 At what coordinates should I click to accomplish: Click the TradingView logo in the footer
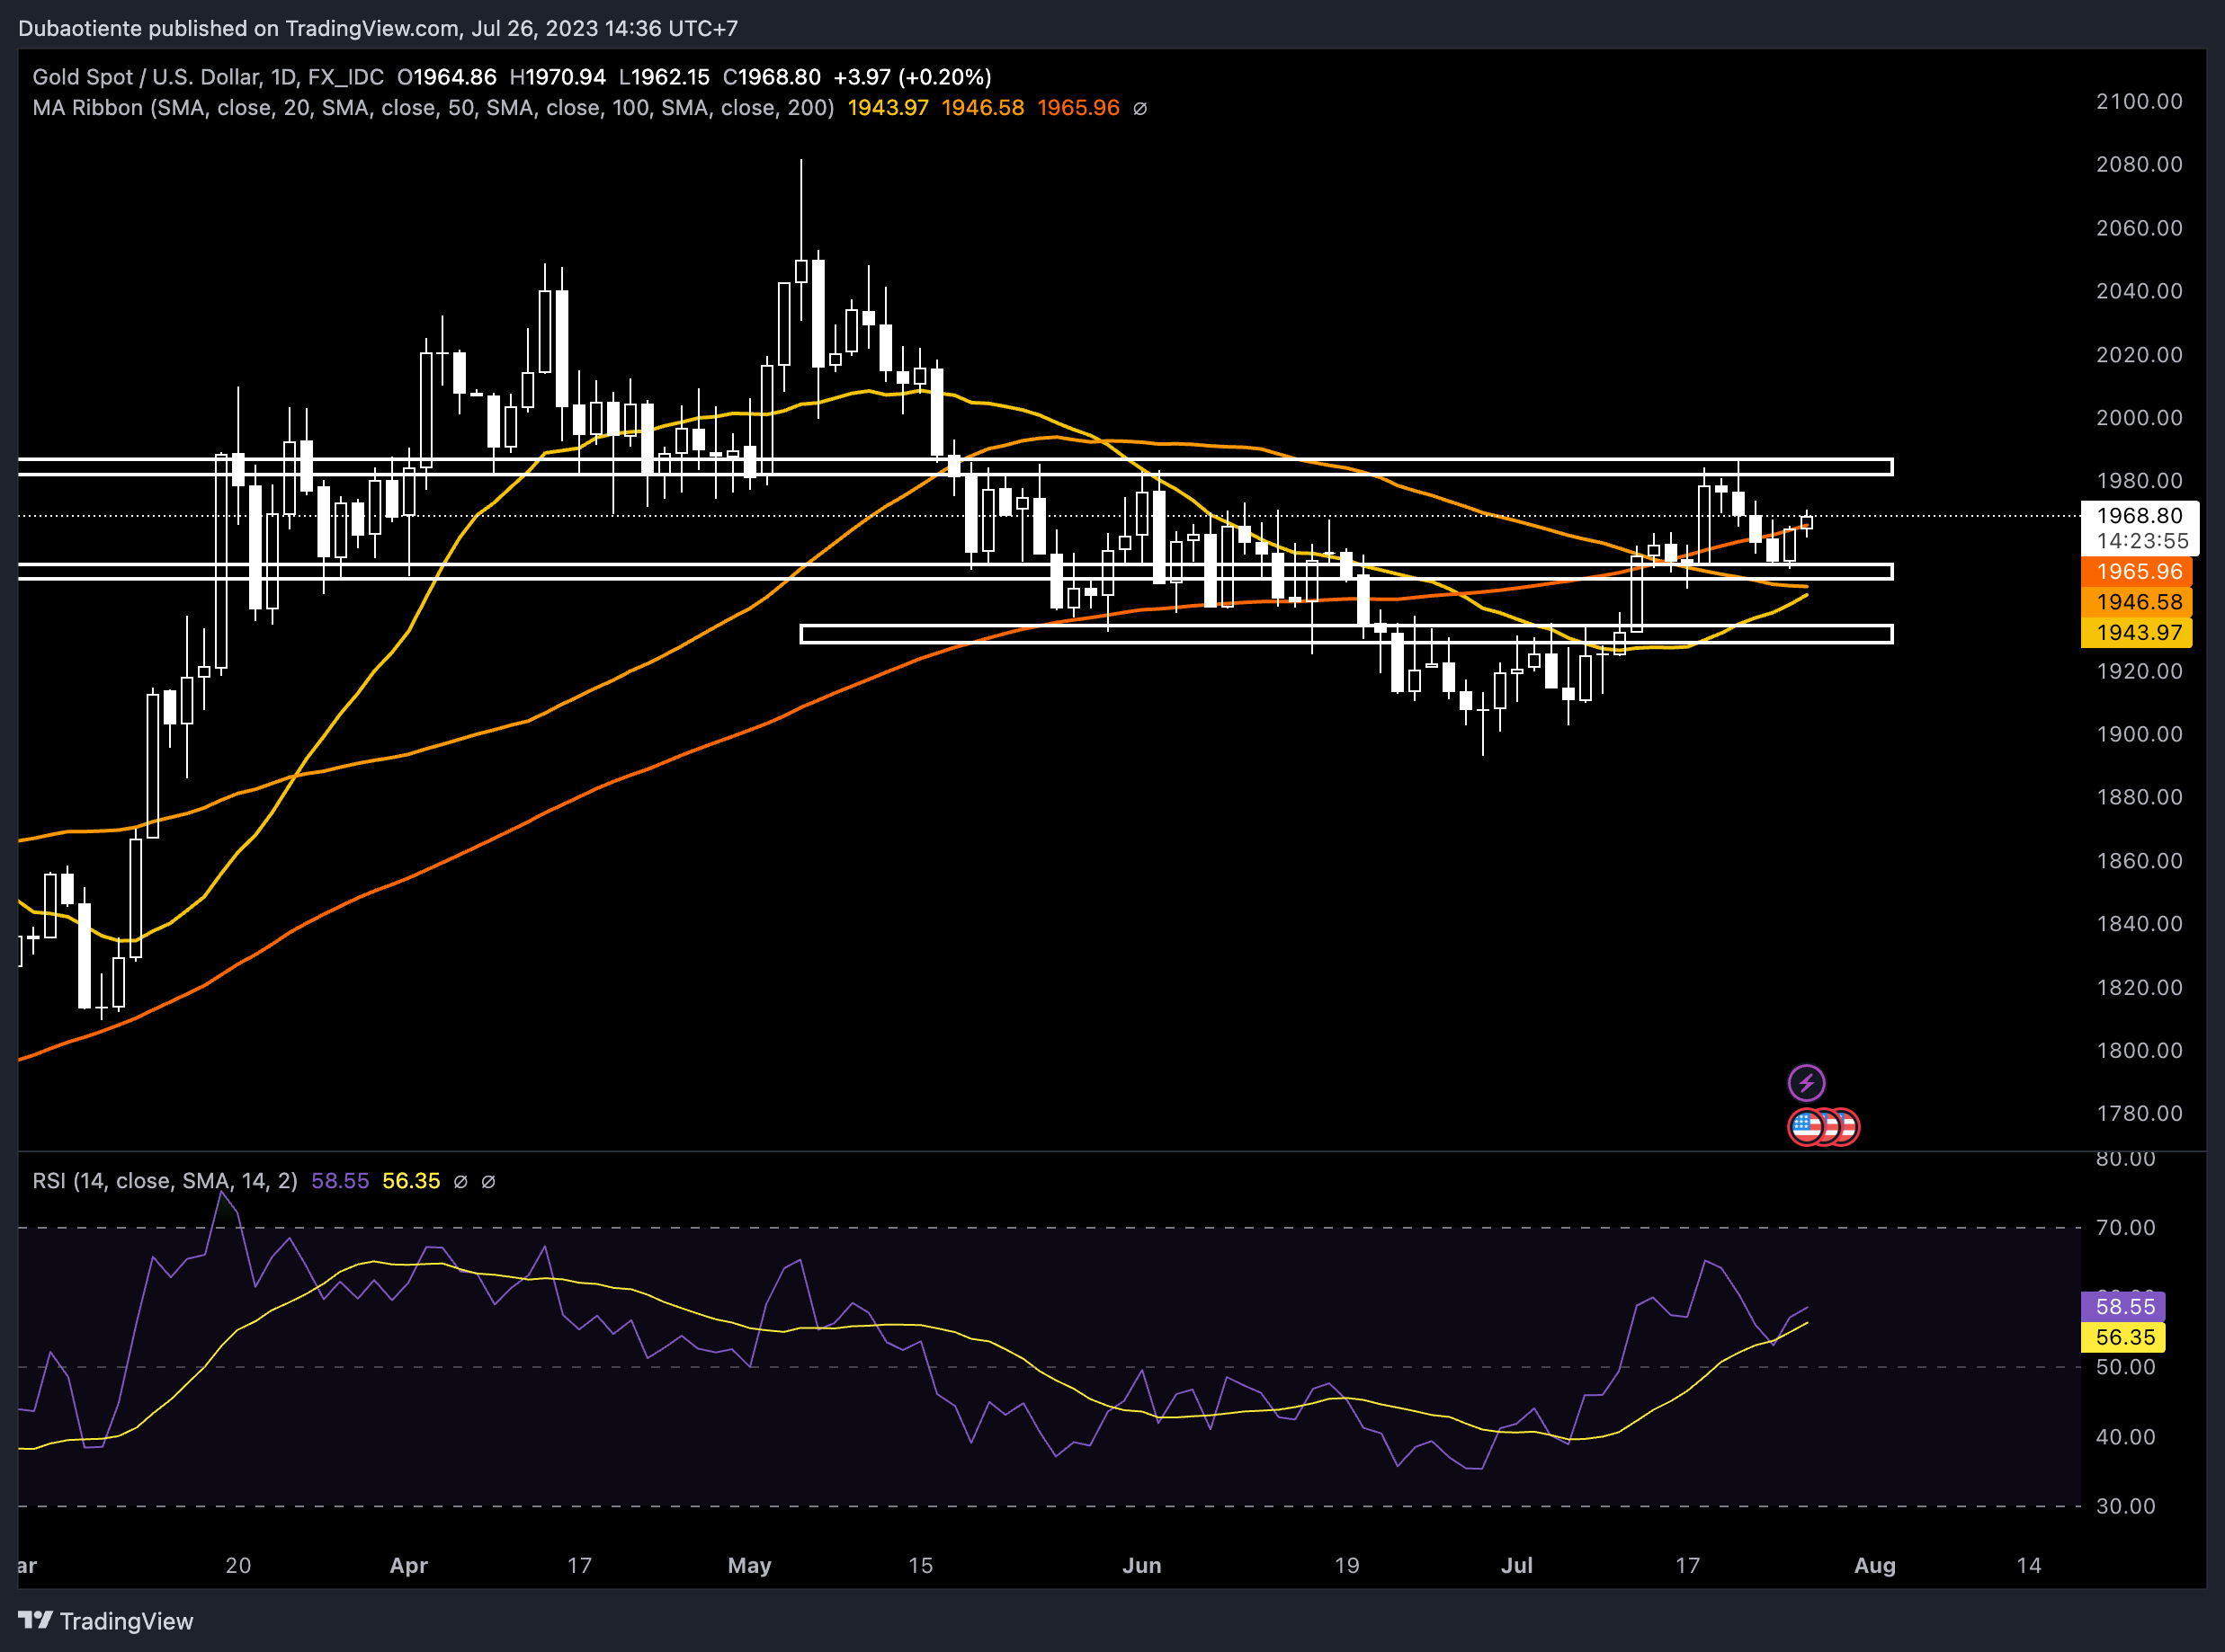tap(106, 1621)
